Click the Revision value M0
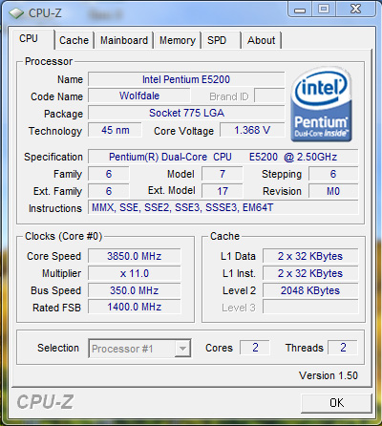 pos(333,191)
